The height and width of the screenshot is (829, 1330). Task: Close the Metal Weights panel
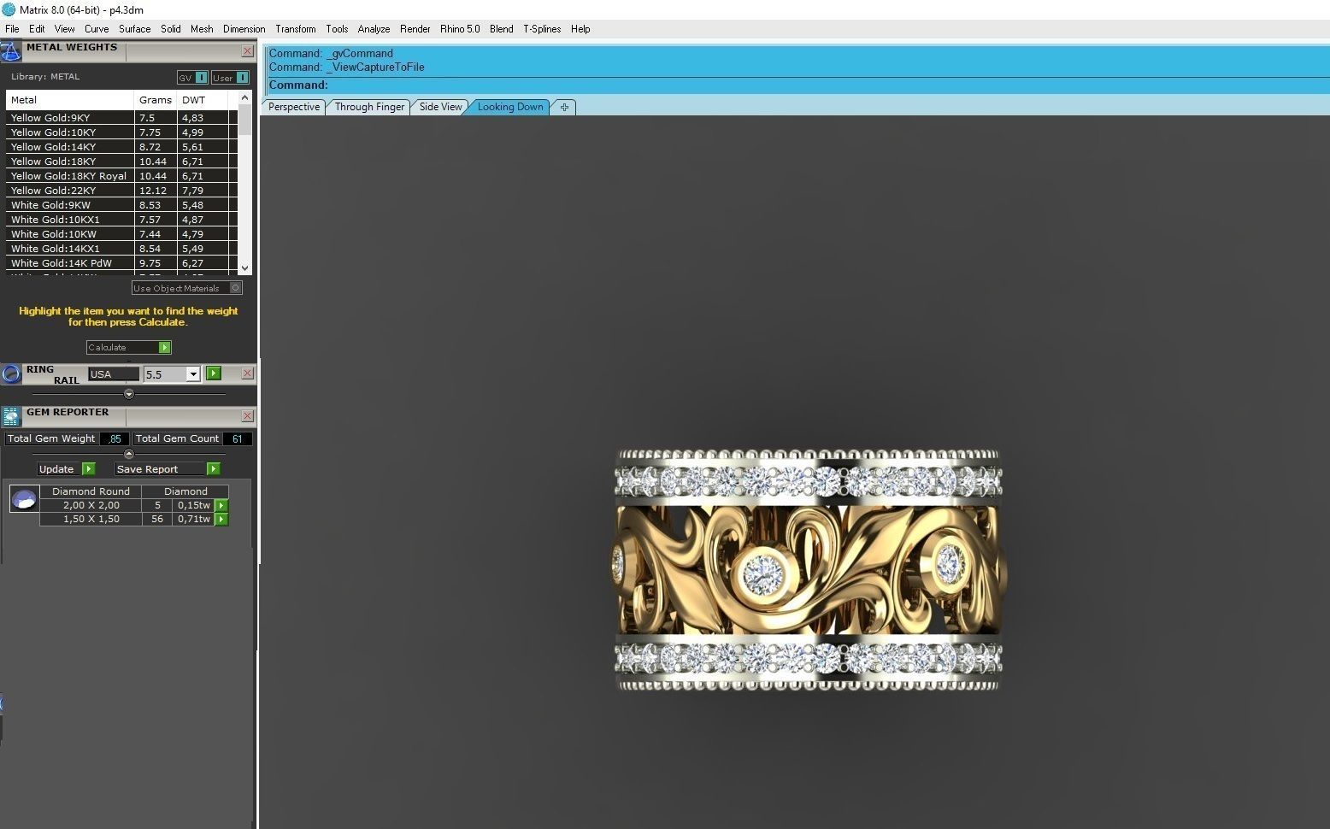tap(247, 51)
